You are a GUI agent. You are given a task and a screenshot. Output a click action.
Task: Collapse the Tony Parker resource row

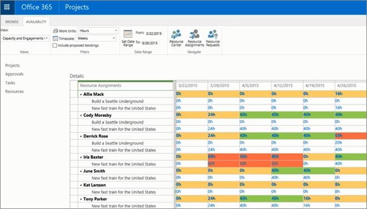tap(81, 200)
